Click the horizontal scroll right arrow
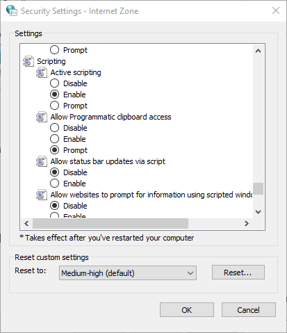Screen dimensions: 287x333 coord(247,223)
